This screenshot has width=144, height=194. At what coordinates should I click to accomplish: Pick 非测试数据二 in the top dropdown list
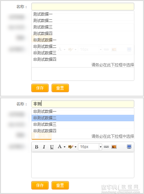click(83, 46)
